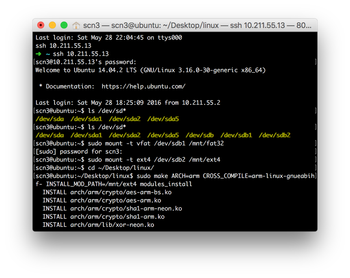The width and height of the screenshot is (350, 278).
Task: Click the window title text scn3@ubuntu
Action: (x=136, y=26)
